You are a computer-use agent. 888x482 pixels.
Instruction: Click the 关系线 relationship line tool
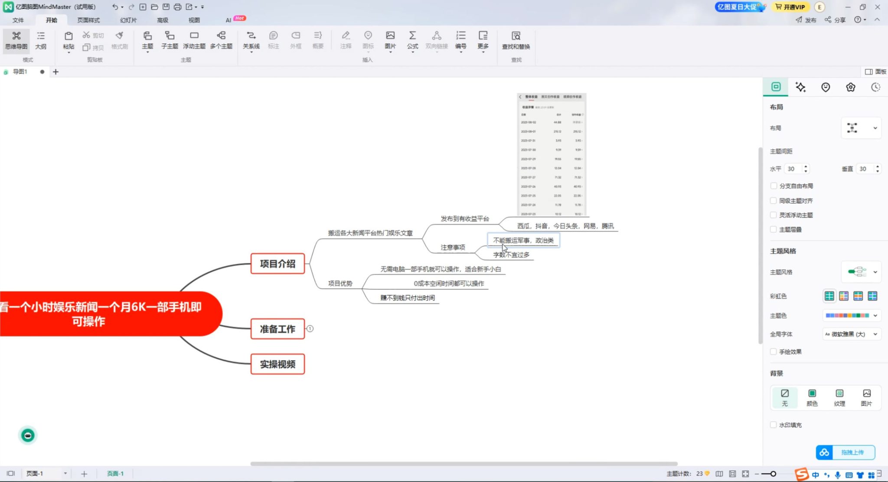point(251,40)
